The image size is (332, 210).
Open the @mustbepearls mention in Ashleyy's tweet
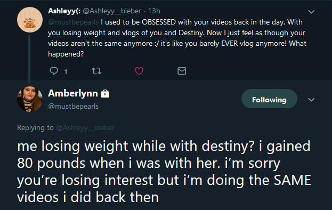pyautogui.click(x=73, y=22)
